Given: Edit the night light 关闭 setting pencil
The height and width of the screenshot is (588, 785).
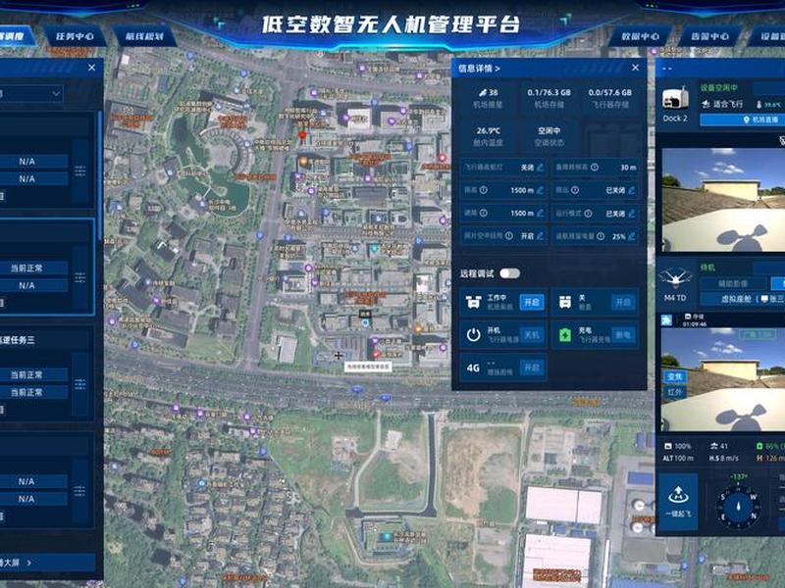Looking at the screenshot, I should click(541, 168).
